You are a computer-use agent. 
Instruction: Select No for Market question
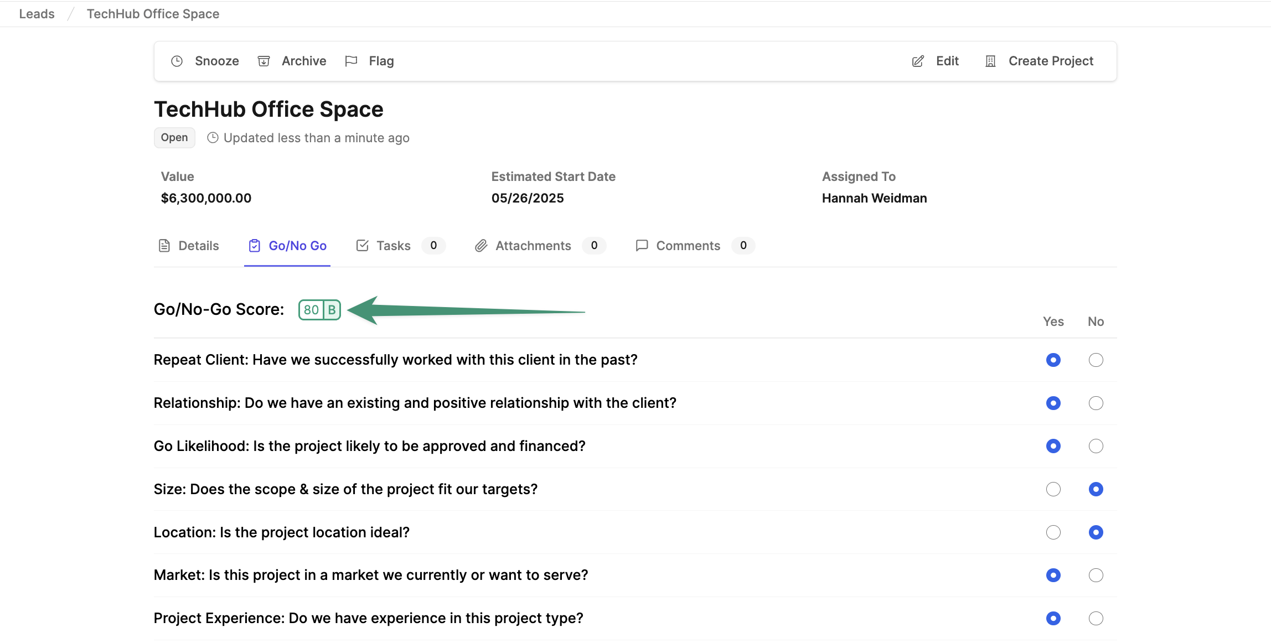pyautogui.click(x=1096, y=575)
